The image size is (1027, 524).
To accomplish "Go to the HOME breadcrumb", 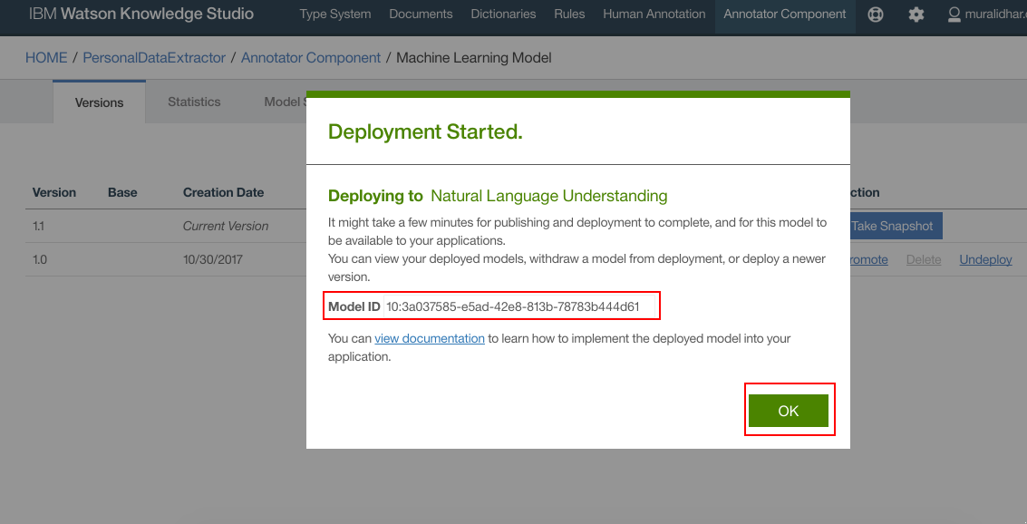I will pos(46,58).
